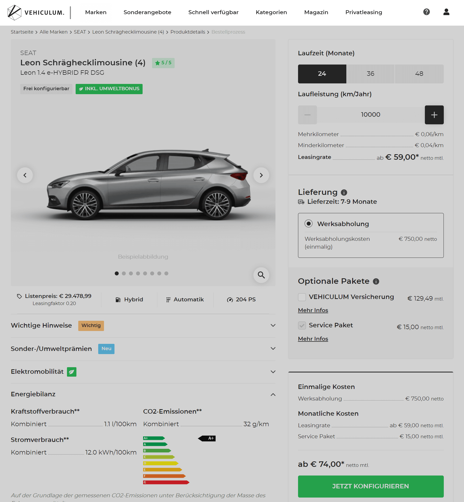Go to Leon Schrägheckllimousine (4) breadcrumb
Screen dimensions: 464x502
[128, 32]
